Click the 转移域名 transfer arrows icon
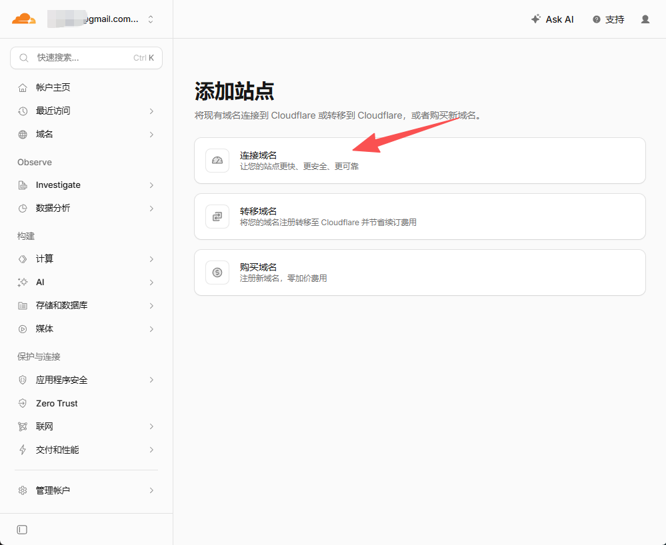 [x=217, y=217]
